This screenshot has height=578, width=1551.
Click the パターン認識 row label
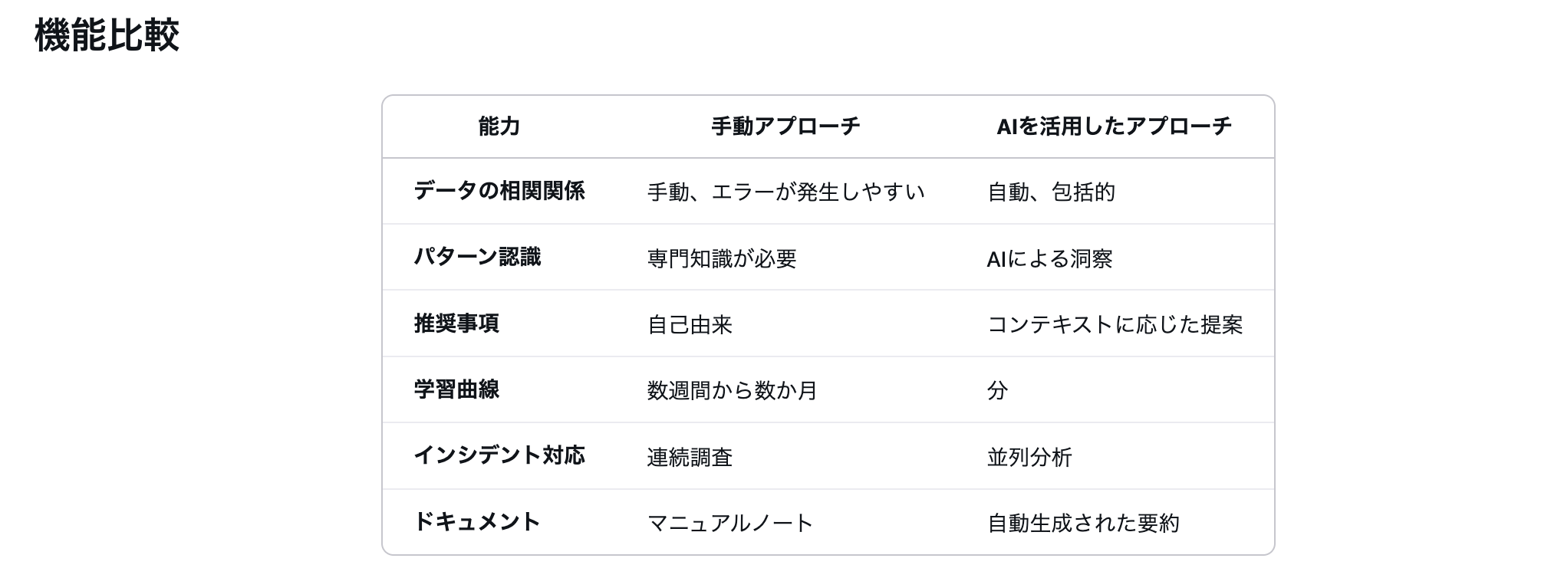point(477,257)
